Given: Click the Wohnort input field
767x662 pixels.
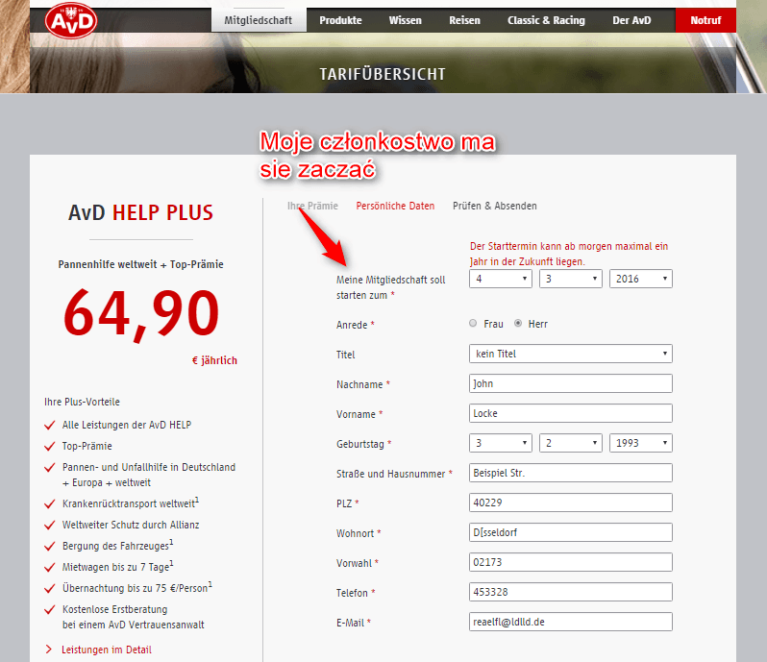Looking at the screenshot, I should (x=571, y=532).
